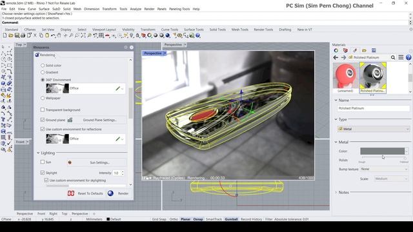Toggle the Transparent background checkbox

click(x=43, y=110)
